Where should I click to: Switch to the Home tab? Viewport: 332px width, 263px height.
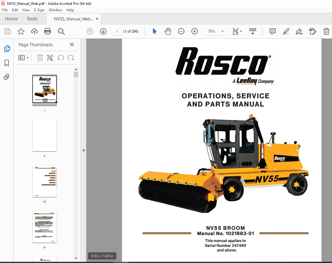coord(11,19)
